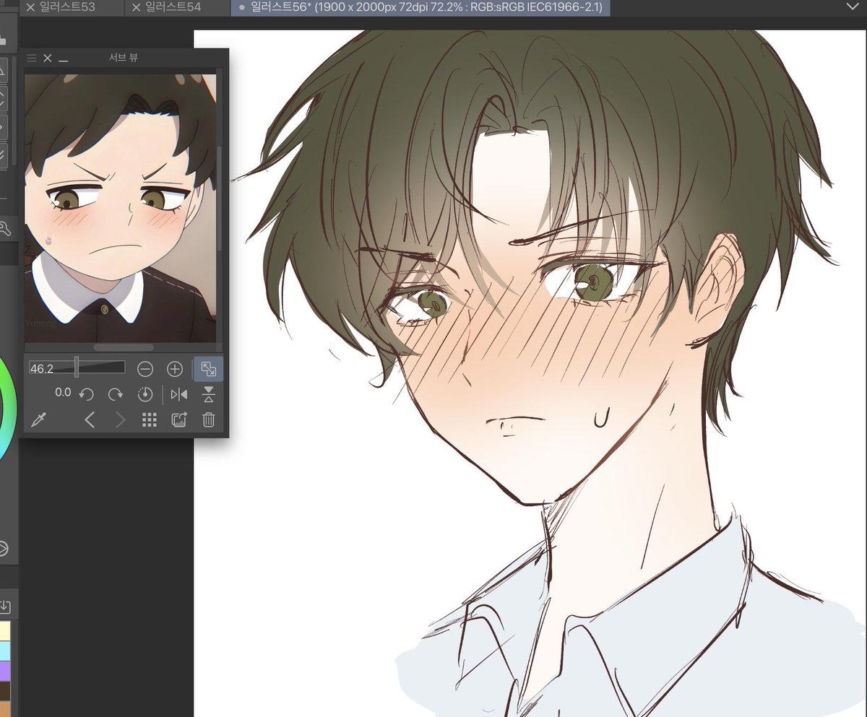
Task: Zoom out the Sub View image
Action: click(145, 369)
